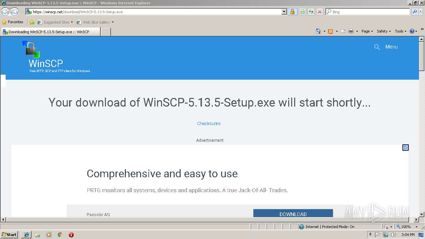
Task: Go to the Home page icon
Action: point(318,31)
